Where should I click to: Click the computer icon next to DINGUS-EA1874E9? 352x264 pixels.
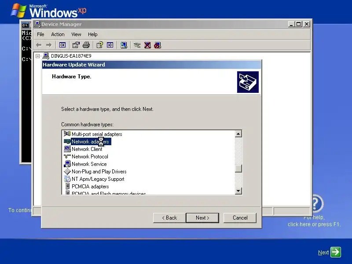(46, 56)
